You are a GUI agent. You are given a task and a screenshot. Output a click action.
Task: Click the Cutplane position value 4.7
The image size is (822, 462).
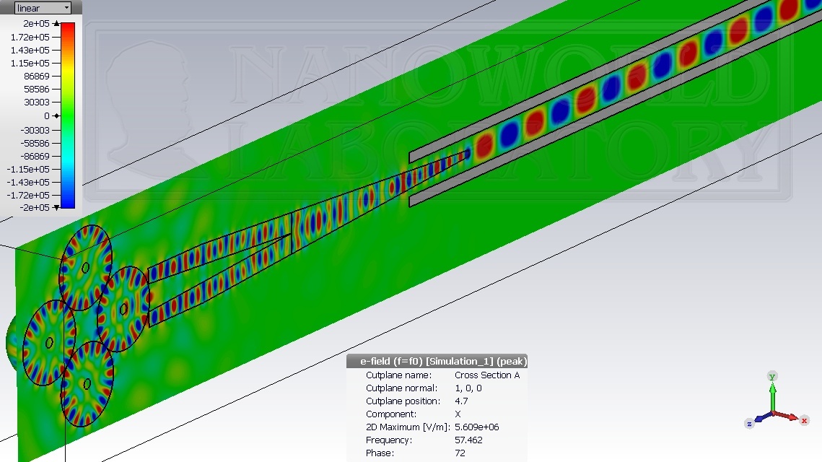pyautogui.click(x=461, y=401)
